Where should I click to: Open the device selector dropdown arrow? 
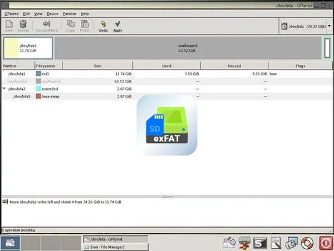329,26
